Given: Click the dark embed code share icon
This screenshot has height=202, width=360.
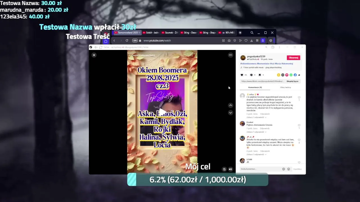Looking at the screenshot, I should tap(283, 75).
